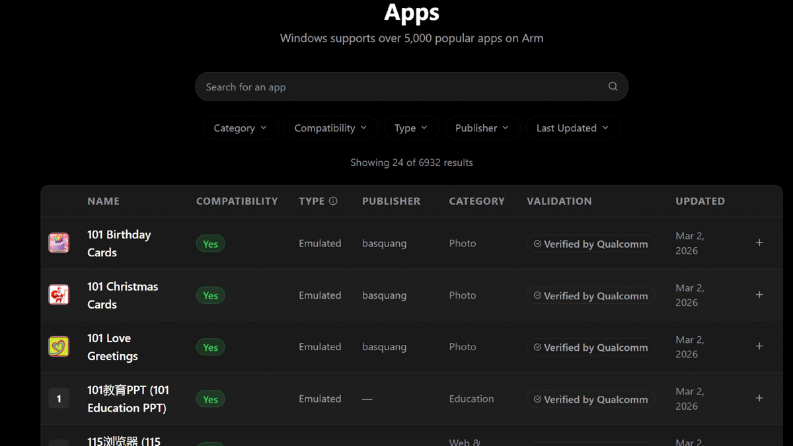Click the 101 Christmas Cards app icon
793x446 pixels.
coord(59,295)
